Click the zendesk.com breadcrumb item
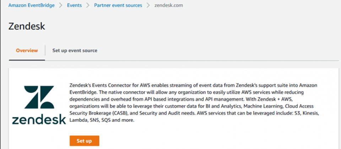Image resolution: width=341 pixels, height=149 pixels. coord(168,5)
